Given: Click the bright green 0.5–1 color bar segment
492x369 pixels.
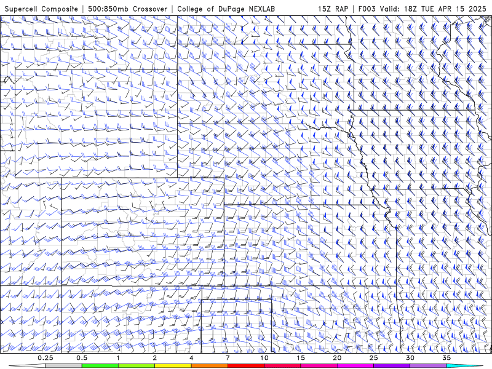Looking at the screenshot, I should (100, 366).
